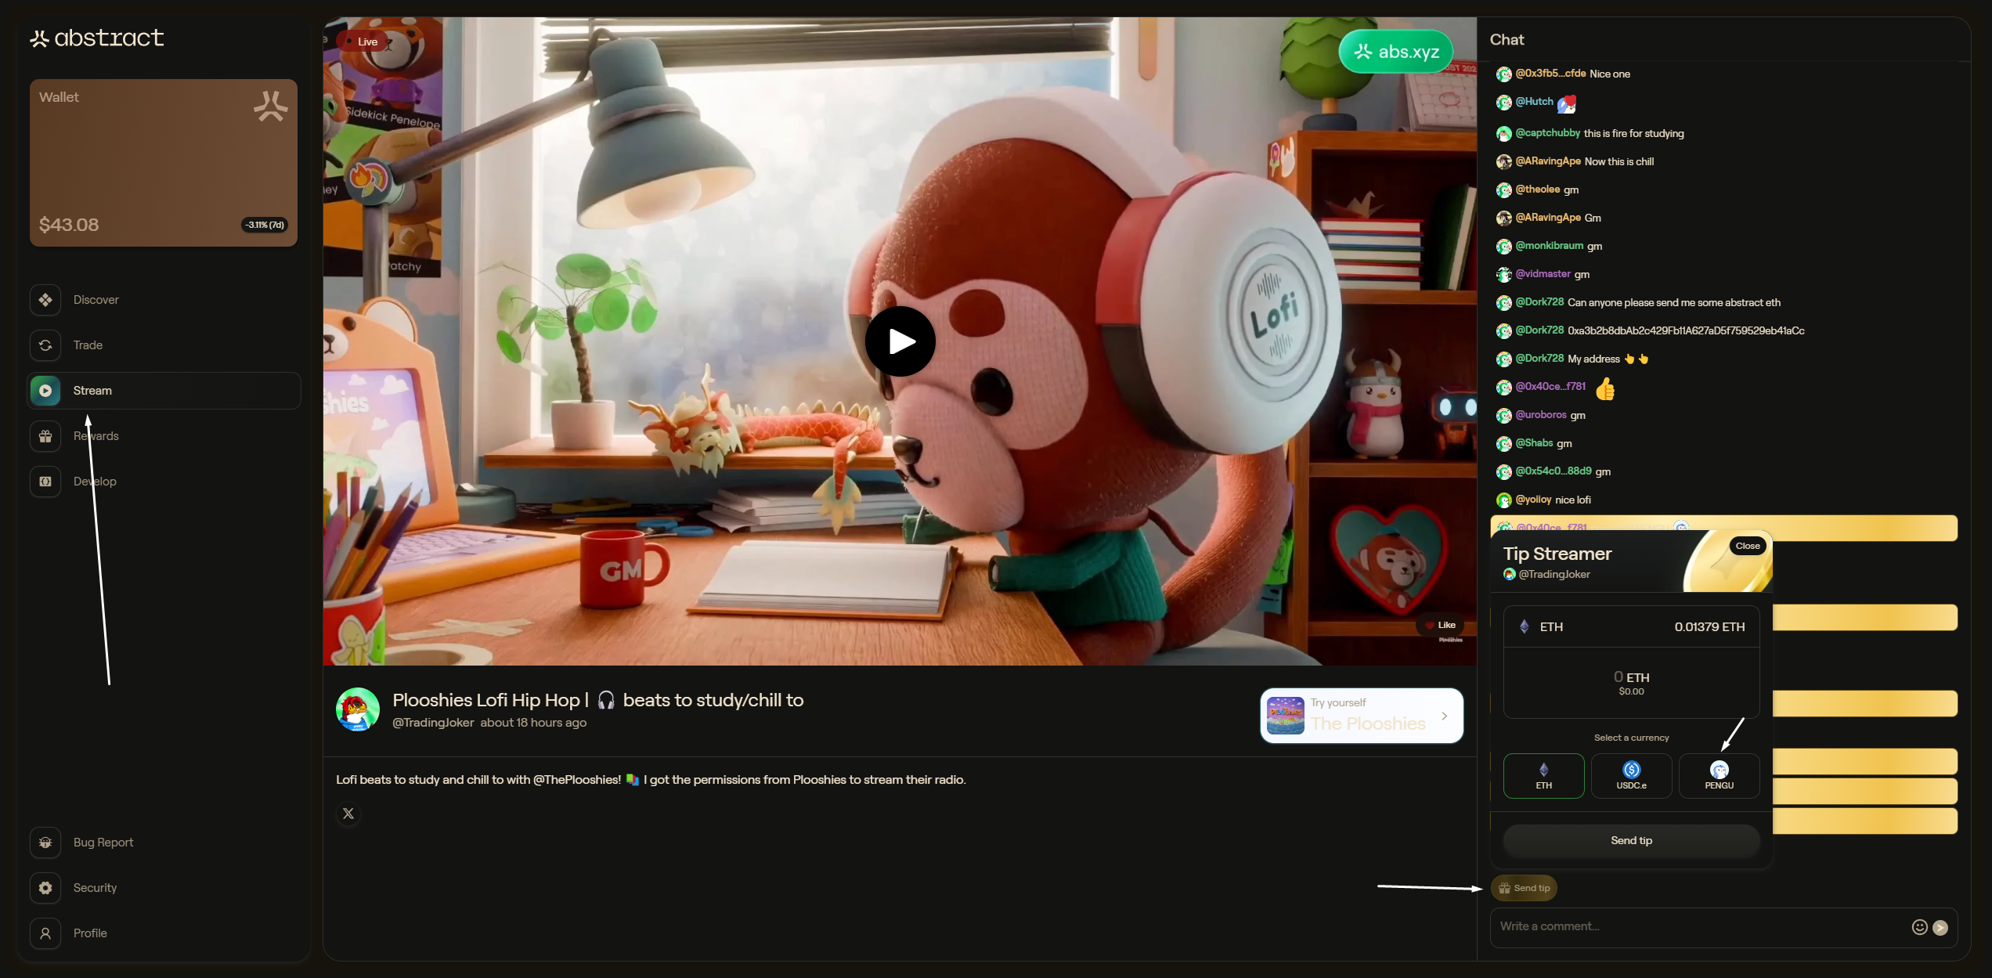Click @captchubby username in chat
This screenshot has height=978, width=1992.
pyautogui.click(x=1547, y=133)
